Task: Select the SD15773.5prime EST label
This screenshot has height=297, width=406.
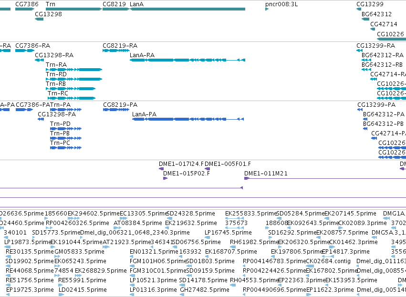Action: pos(56,233)
